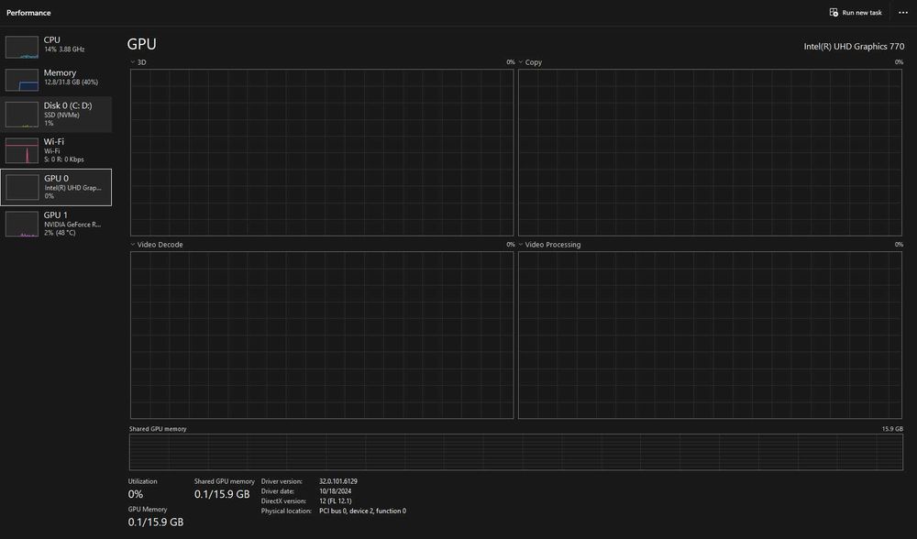
Task: Click the Physical location field label
Action: 286,511
